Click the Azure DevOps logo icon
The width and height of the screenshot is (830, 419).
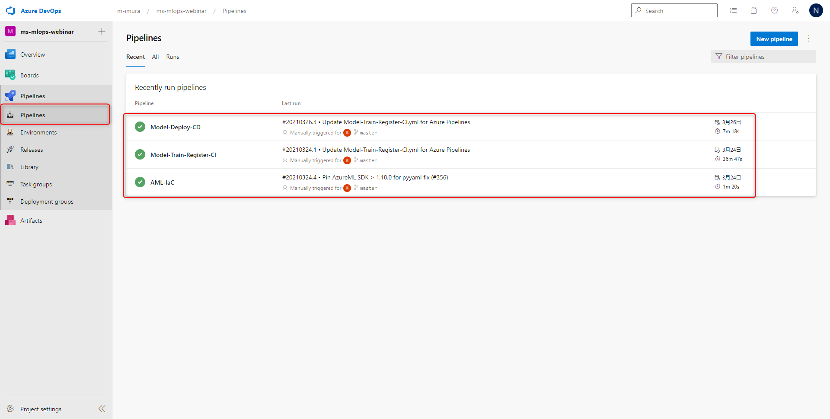pos(10,11)
